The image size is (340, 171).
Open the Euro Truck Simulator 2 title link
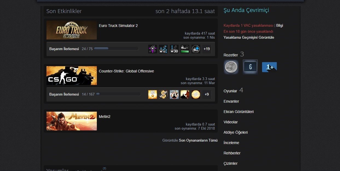[x=118, y=26]
